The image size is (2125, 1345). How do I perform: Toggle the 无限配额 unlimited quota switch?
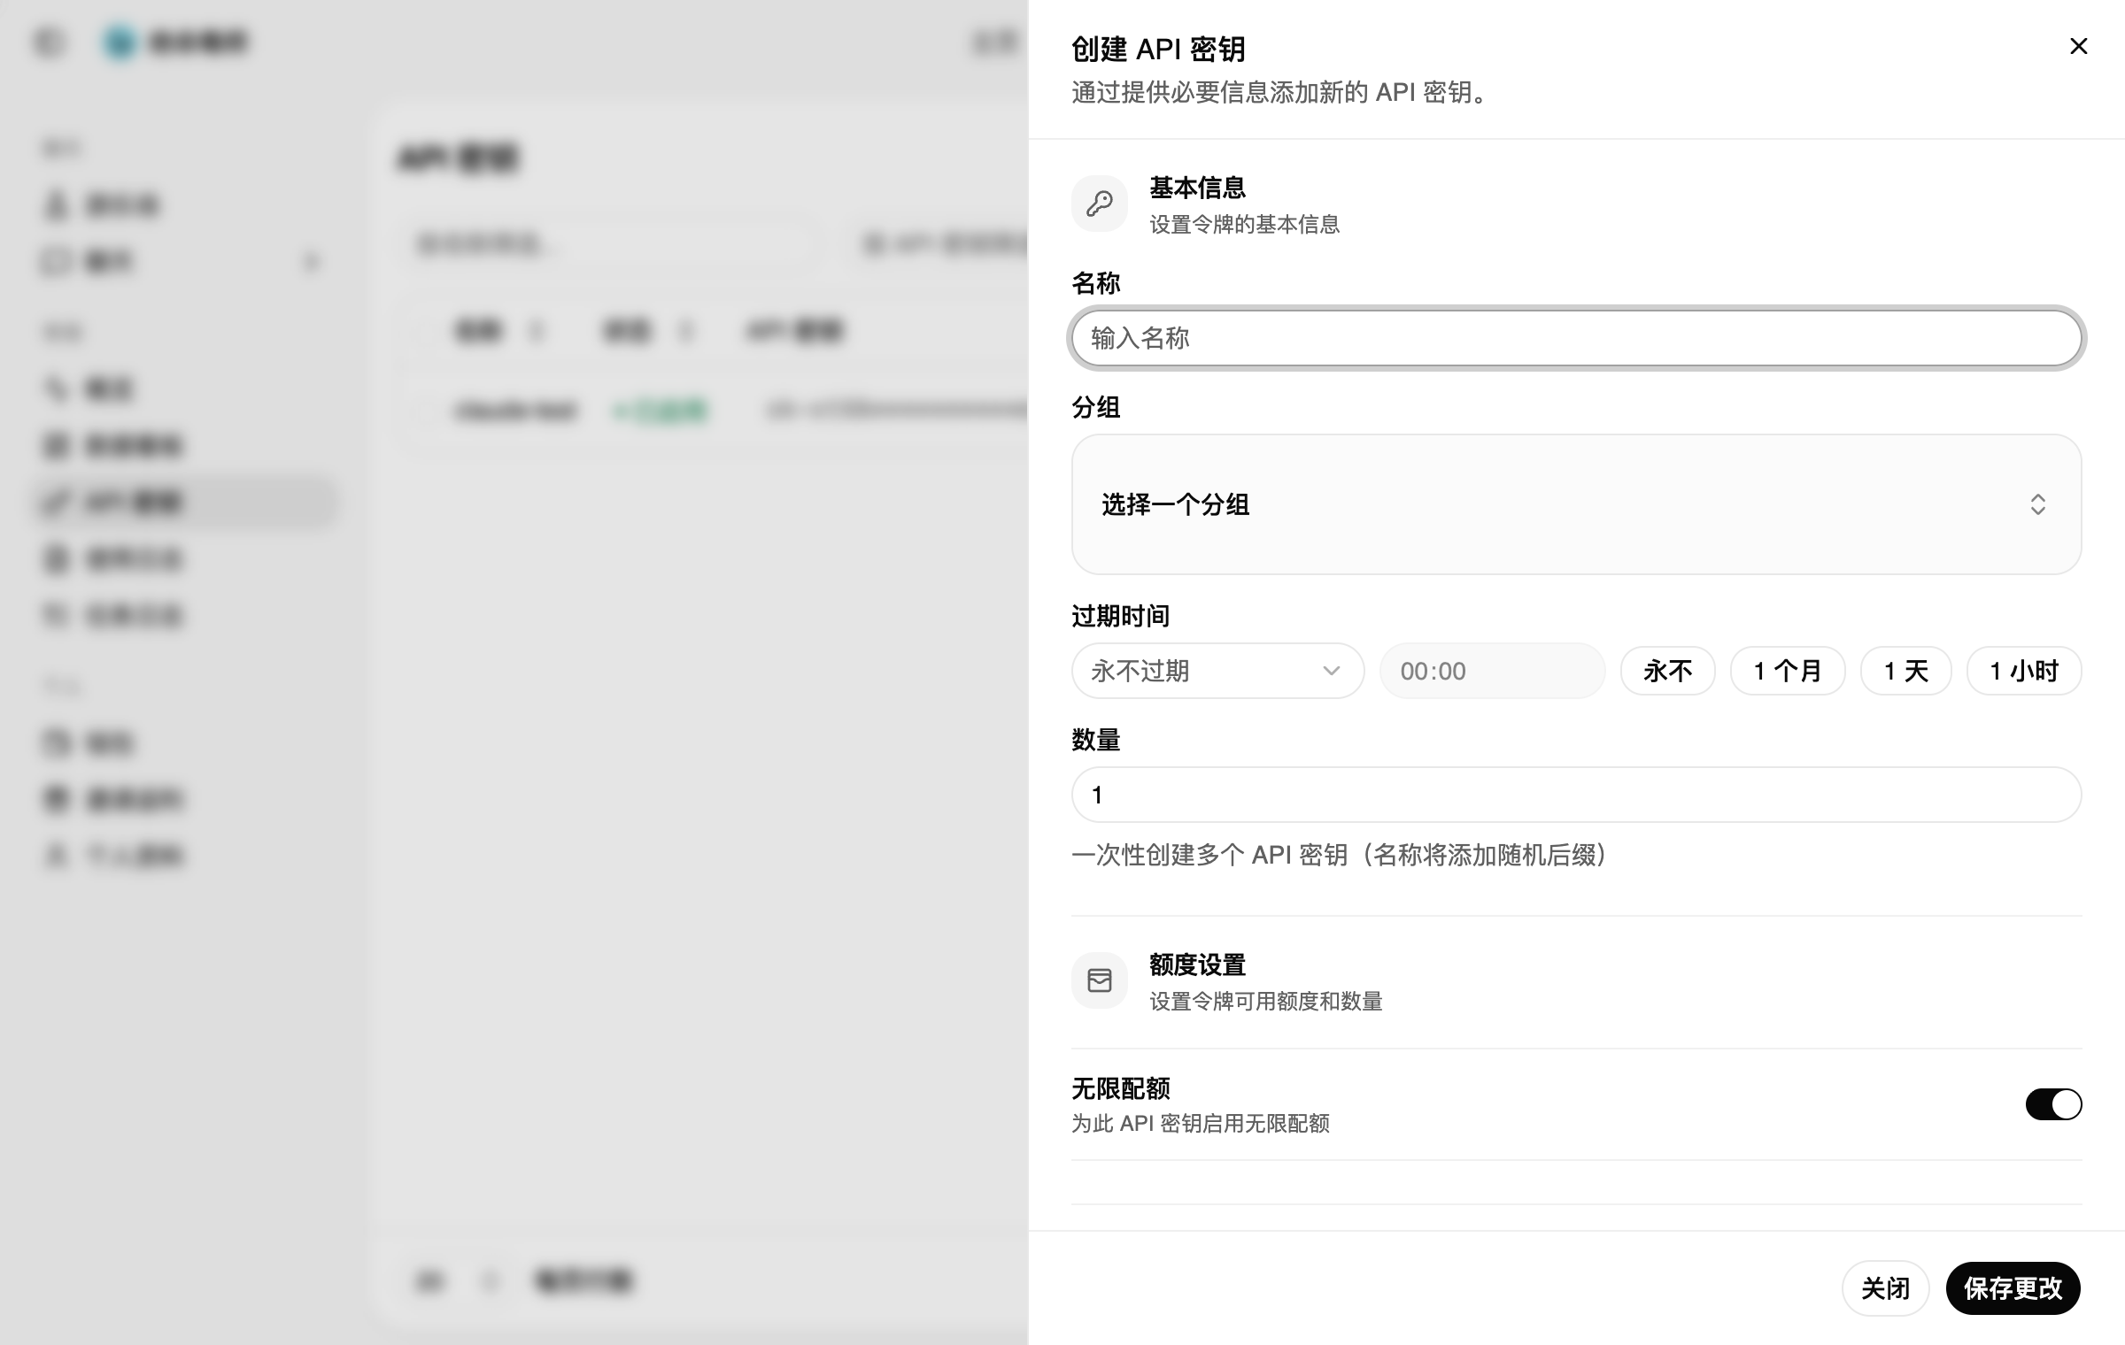pos(2053,1104)
